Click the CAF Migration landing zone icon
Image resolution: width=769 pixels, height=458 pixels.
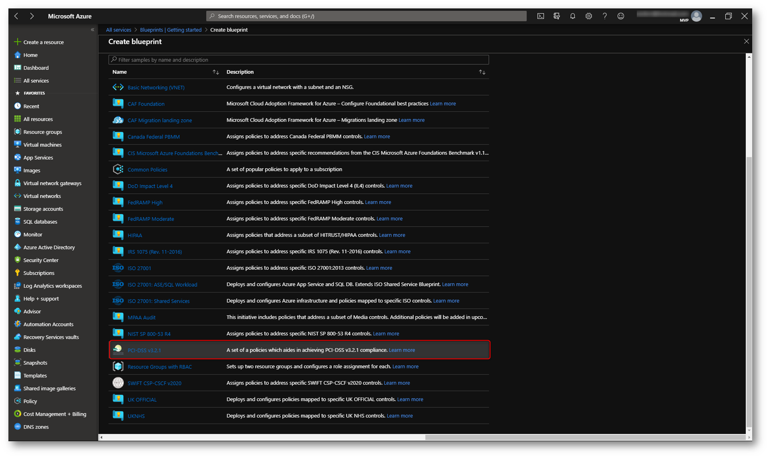pos(118,120)
